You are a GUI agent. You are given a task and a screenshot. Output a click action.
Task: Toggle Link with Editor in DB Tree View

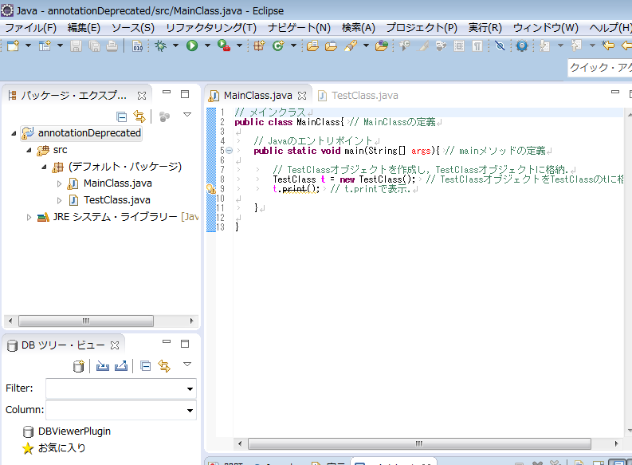coord(164,366)
